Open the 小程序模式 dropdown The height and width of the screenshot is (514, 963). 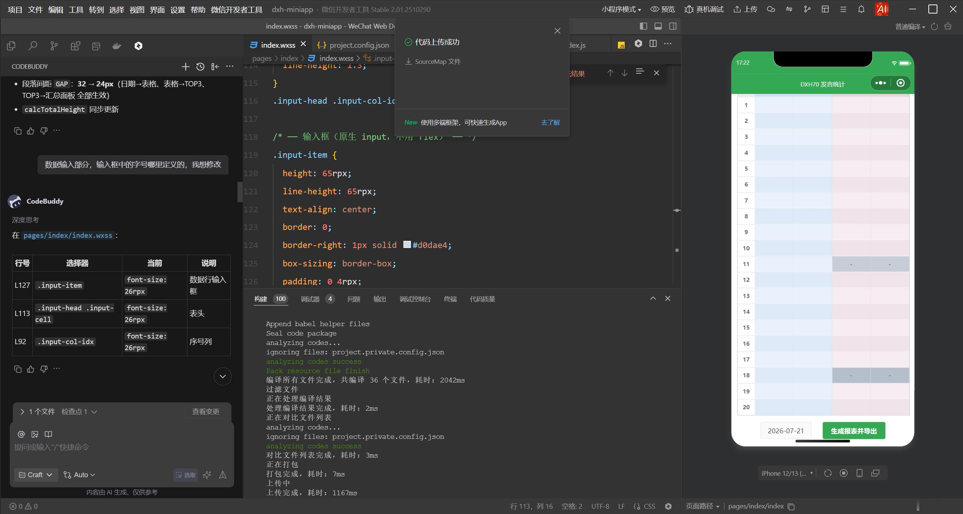621,9
